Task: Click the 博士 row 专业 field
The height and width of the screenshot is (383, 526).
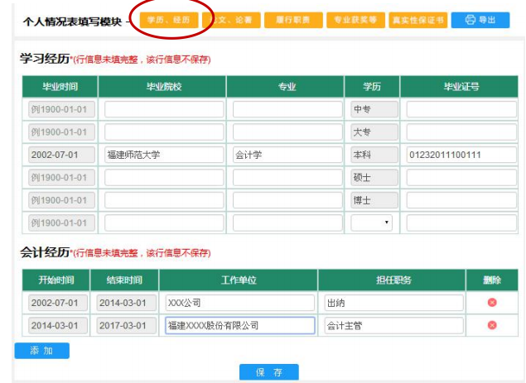Action: coord(287,200)
